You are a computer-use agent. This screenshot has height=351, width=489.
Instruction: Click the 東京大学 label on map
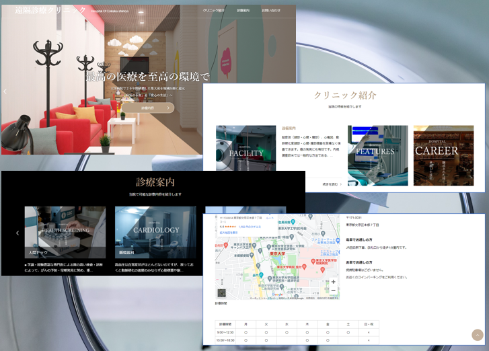tap(277, 254)
